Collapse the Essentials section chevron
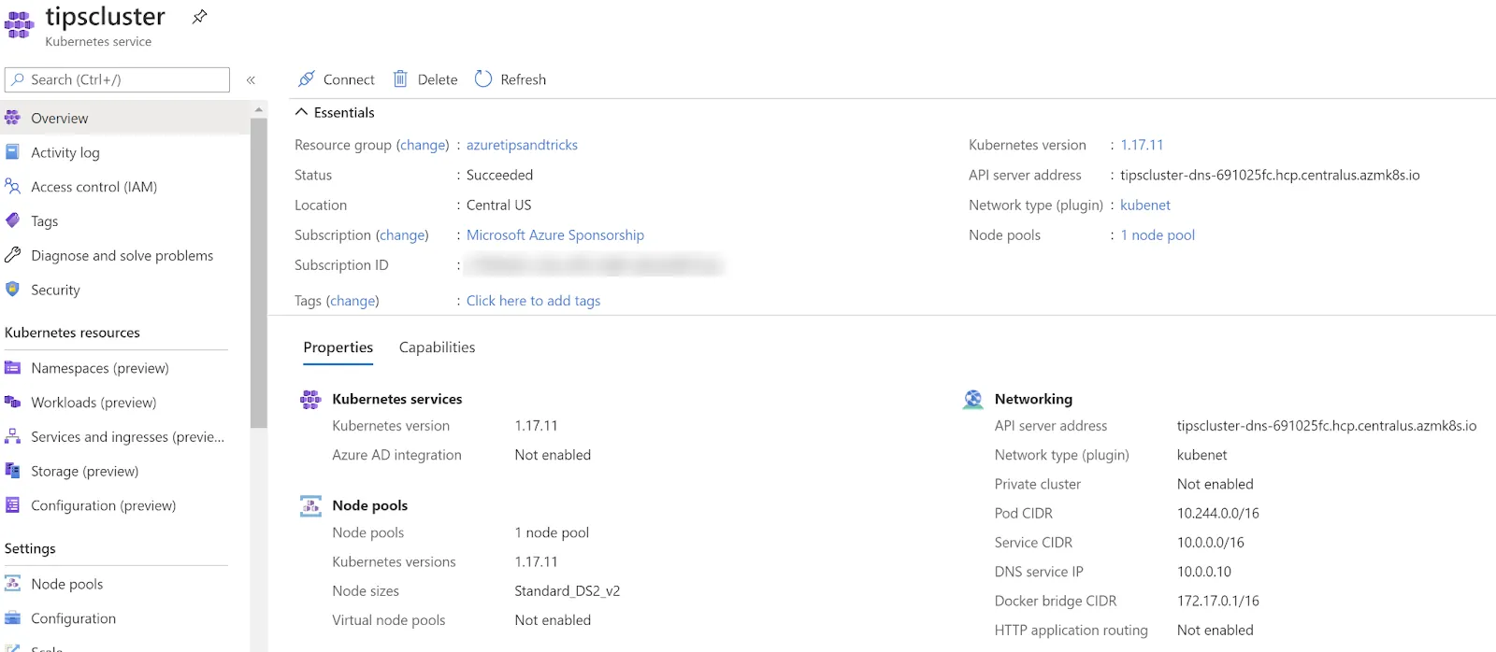Image resolution: width=1496 pixels, height=652 pixels. (301, 112)
